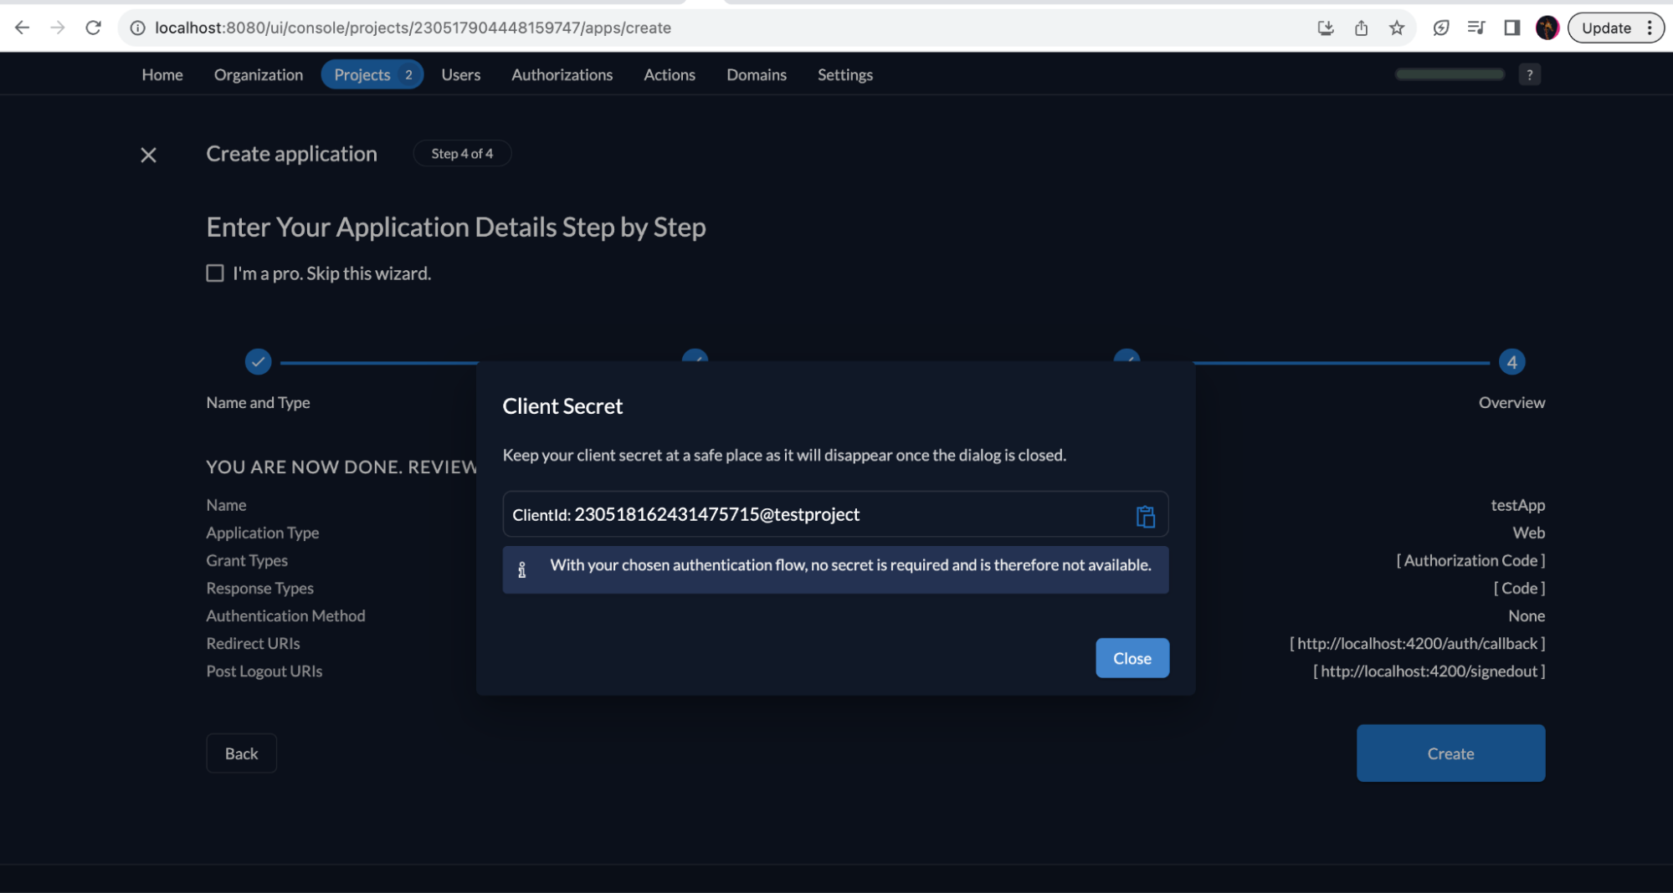The height and width of the screenshot is (893, 1673).
Task: Copy the ClientId to clipboard
Action: (1145, 516)
